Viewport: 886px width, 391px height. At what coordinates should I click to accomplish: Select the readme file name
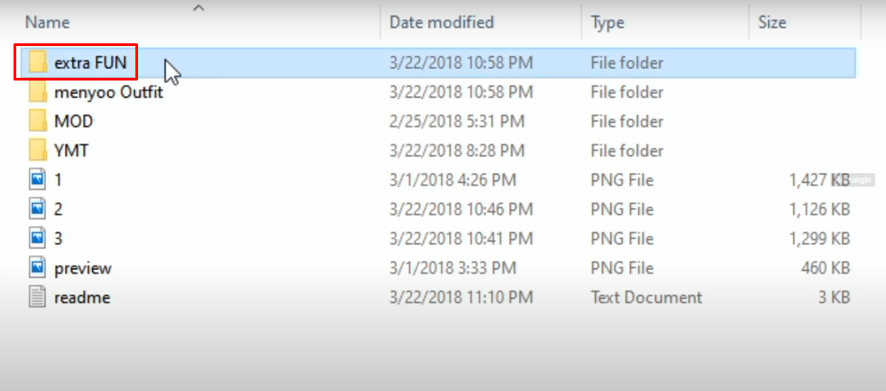(x=82, y=297)
